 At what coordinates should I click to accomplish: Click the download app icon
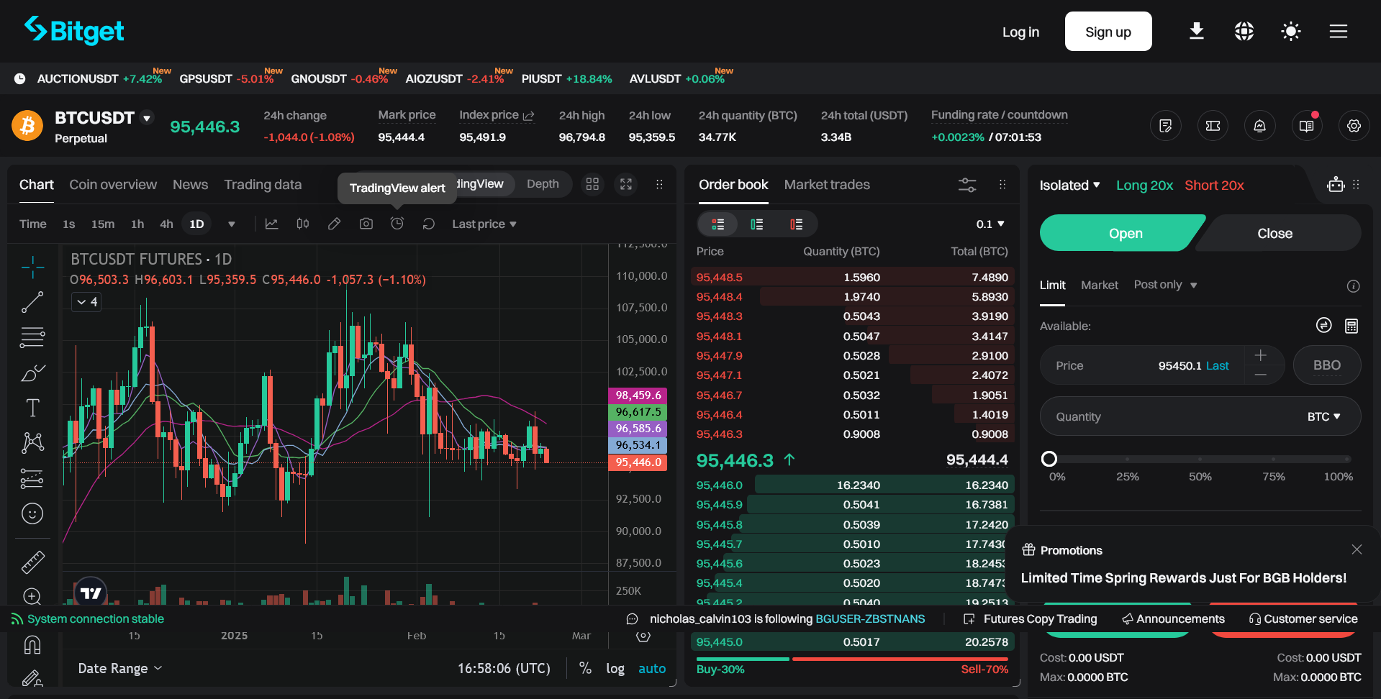tap(1196, 31)
